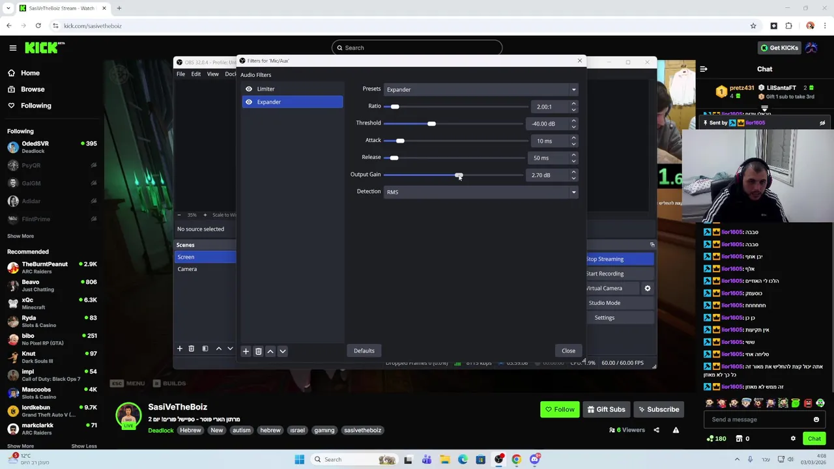Click the autism tag chip

tap(241, 431)
